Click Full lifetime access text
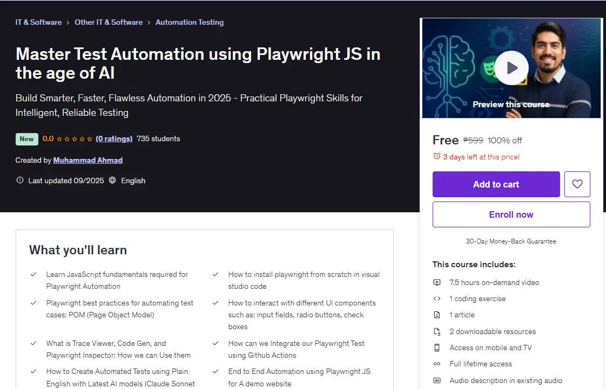 (480, 364)
